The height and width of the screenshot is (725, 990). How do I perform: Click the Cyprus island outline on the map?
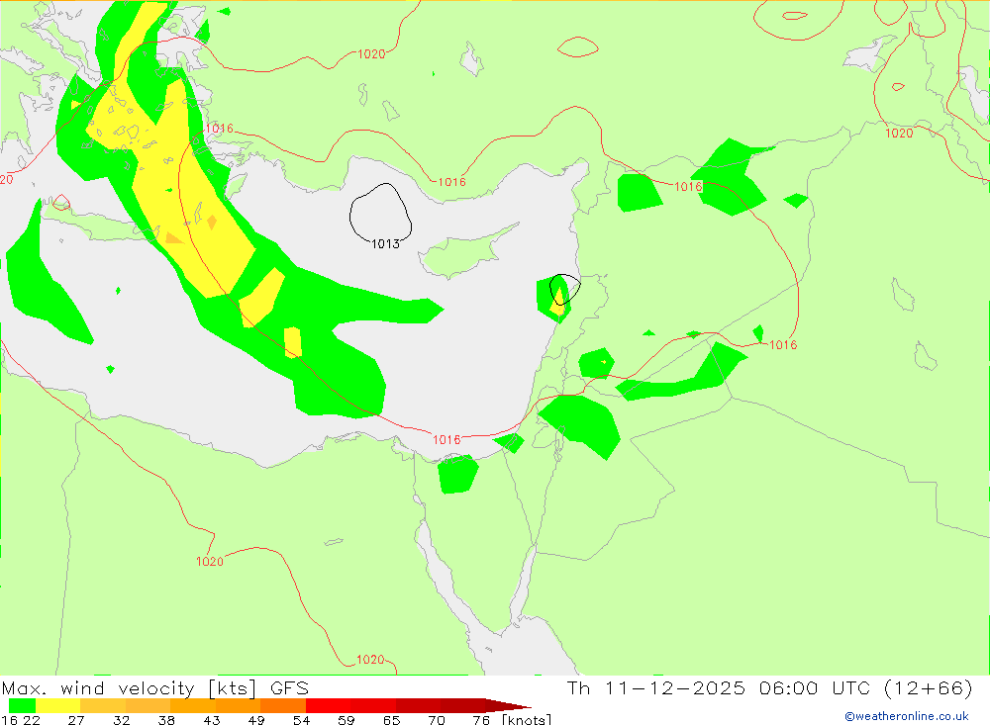(468, 251)
